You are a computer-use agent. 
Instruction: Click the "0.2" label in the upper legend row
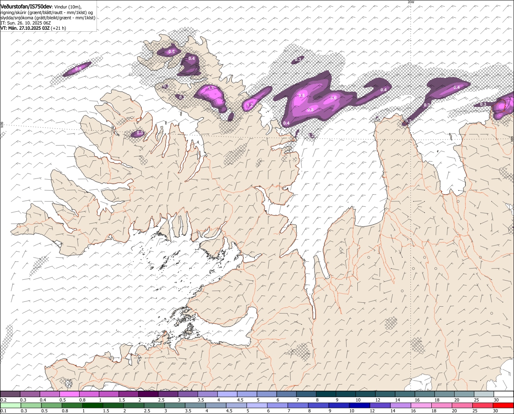click(x=3, y=400)
